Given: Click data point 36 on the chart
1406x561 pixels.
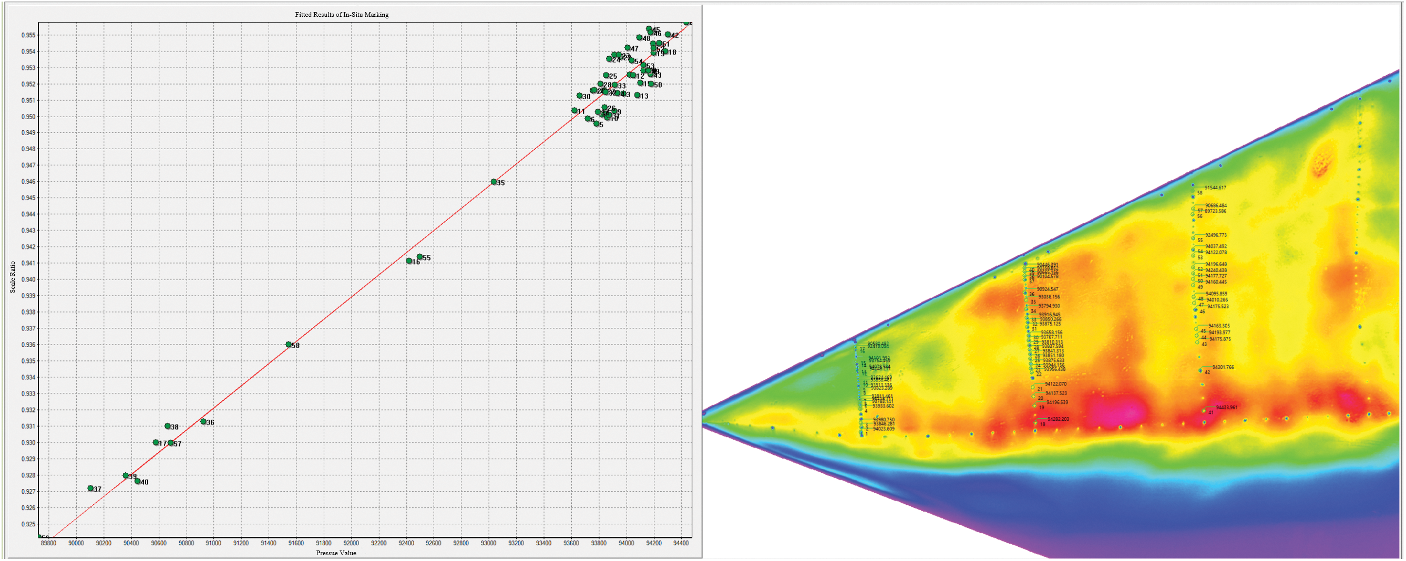Looking at the screenshot, I should [x=203, y=421].
